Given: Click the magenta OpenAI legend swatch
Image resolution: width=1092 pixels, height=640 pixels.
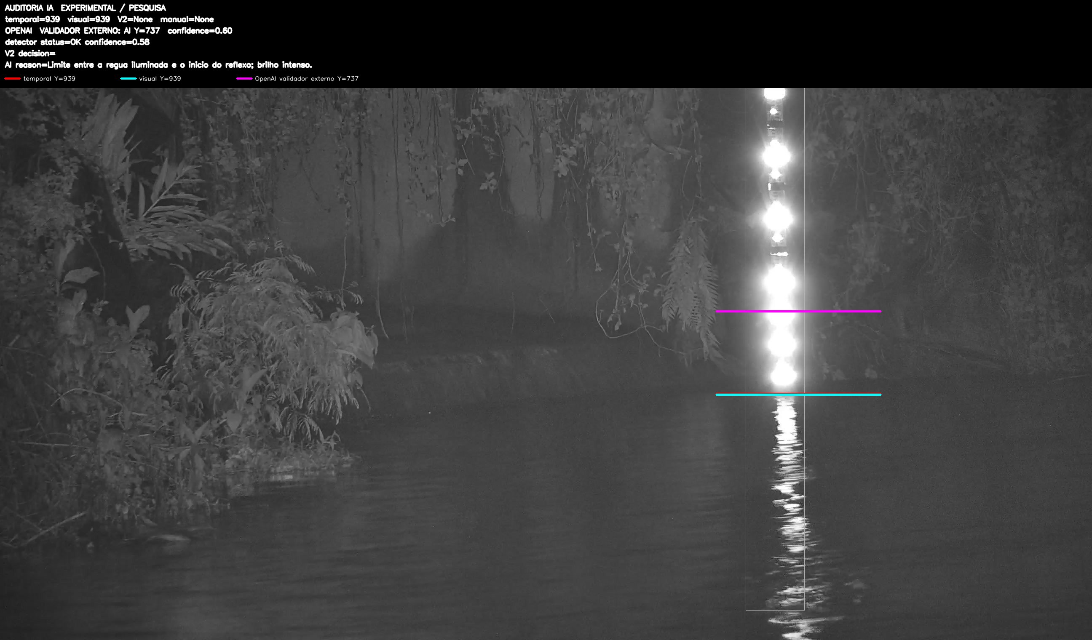Looking at the screenshot, I should pos(244,78).
